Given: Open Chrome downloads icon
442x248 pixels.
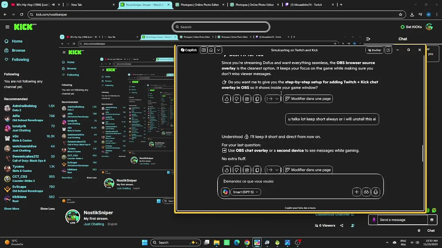Looking at the screenshot, I should click(412, 14).
